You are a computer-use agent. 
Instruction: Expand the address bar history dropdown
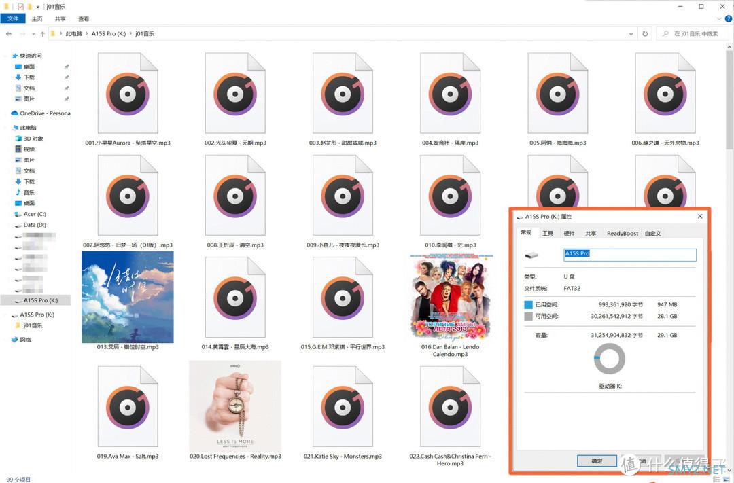[631, 34]
